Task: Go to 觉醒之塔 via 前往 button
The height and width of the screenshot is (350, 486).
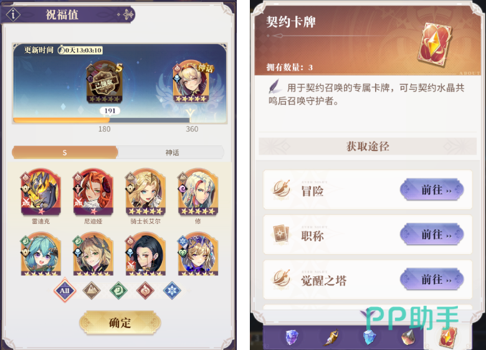Action: [432, 280]
